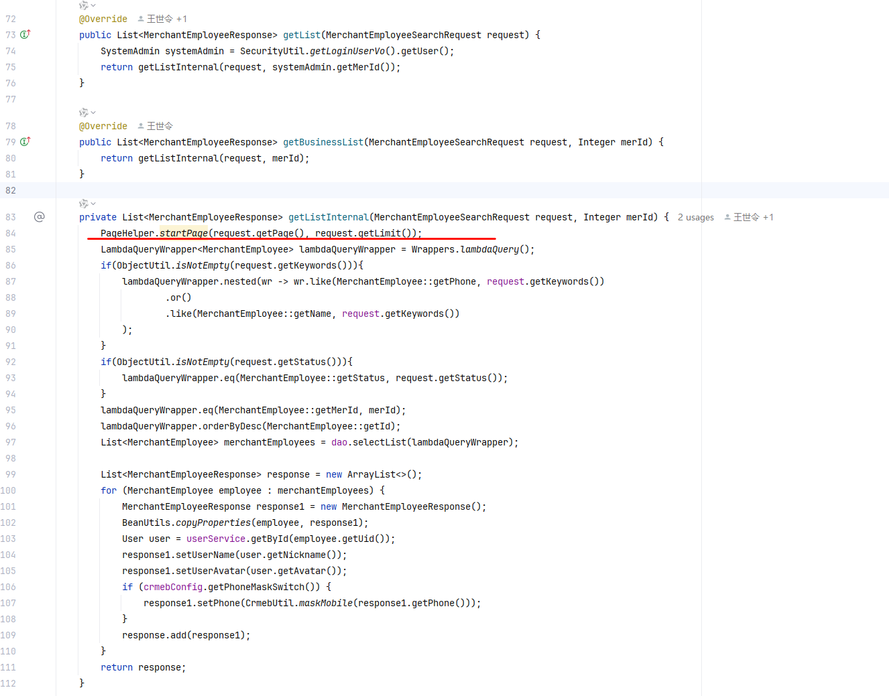Screen dimensions: 889x696
Task: Click orderByDesc on line 96
Action: click(x=232, y=426)
